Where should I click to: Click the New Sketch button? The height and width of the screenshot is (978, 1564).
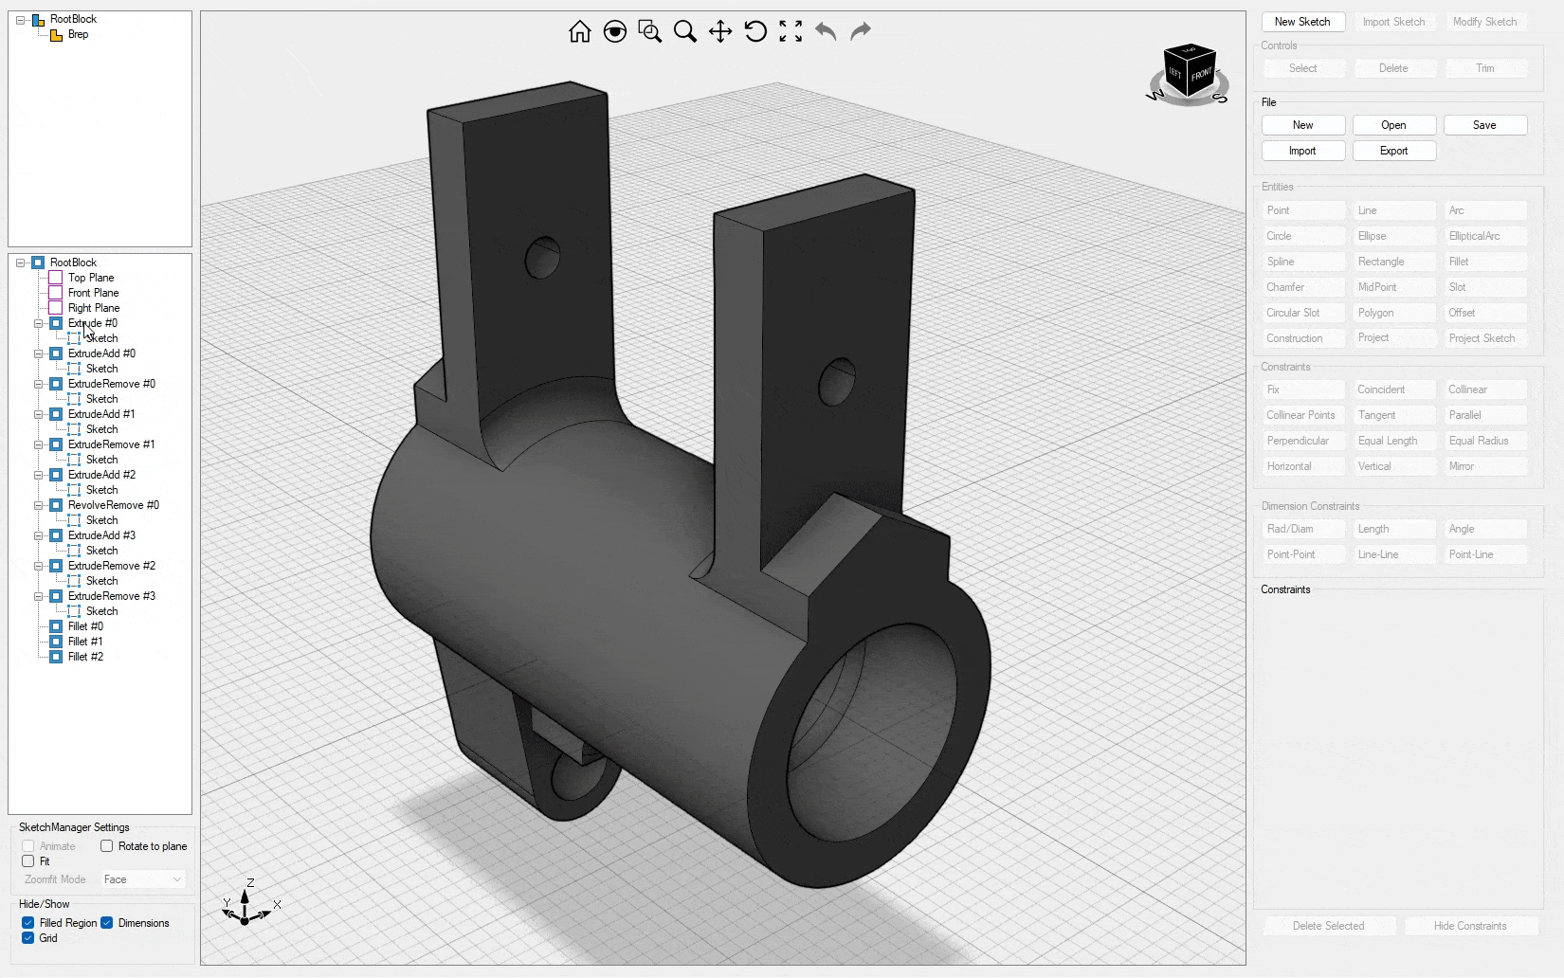(1302, 22)
